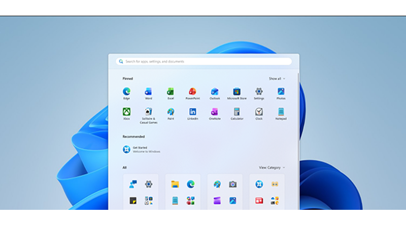This screenshot has height=225, width=406.
Task: Open the pinned Clock app
Action: [259, 114]
